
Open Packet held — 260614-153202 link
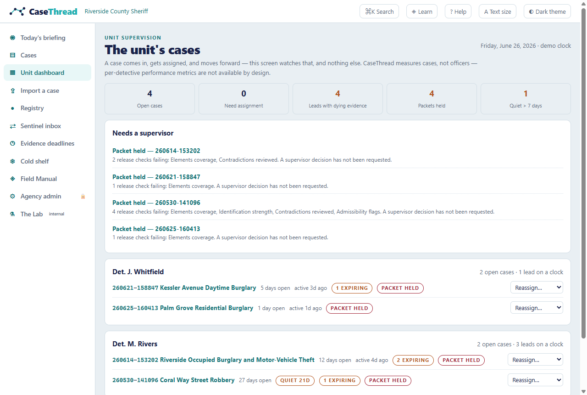(x=156, y=151)
